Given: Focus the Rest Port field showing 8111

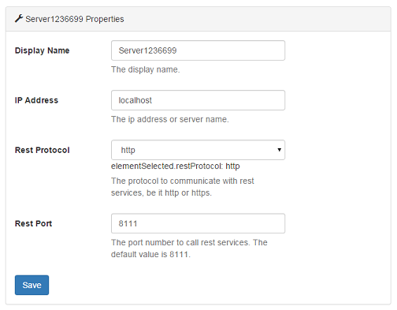Looking at the screenshot, I should point(198,223).
